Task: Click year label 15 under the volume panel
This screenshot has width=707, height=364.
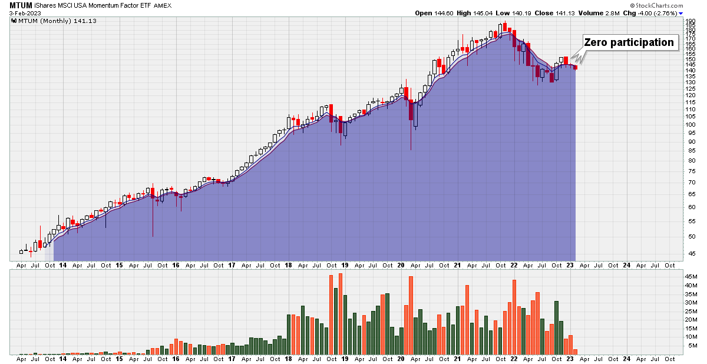Action: (x=119, y=359)
